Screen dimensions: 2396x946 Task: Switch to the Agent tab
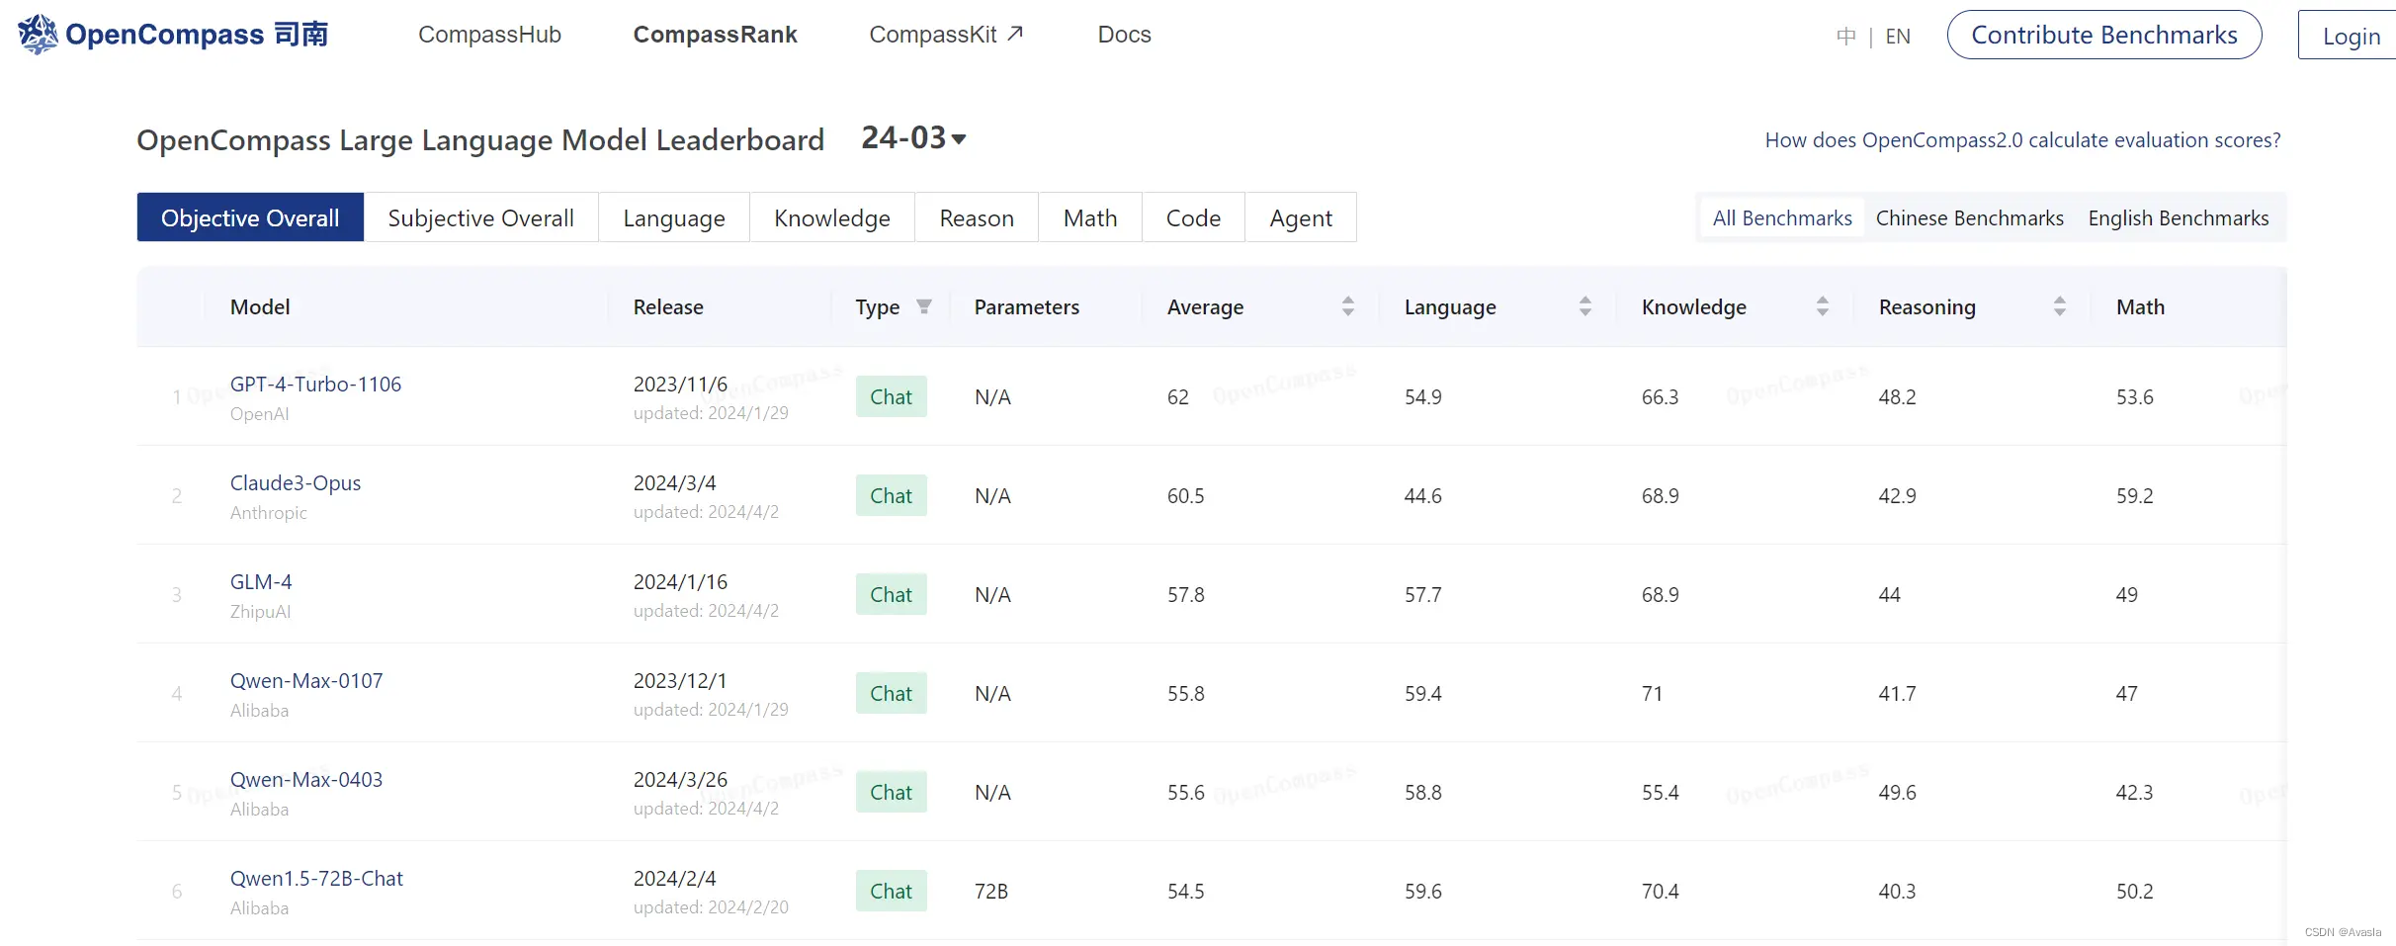coord(1301,217)
